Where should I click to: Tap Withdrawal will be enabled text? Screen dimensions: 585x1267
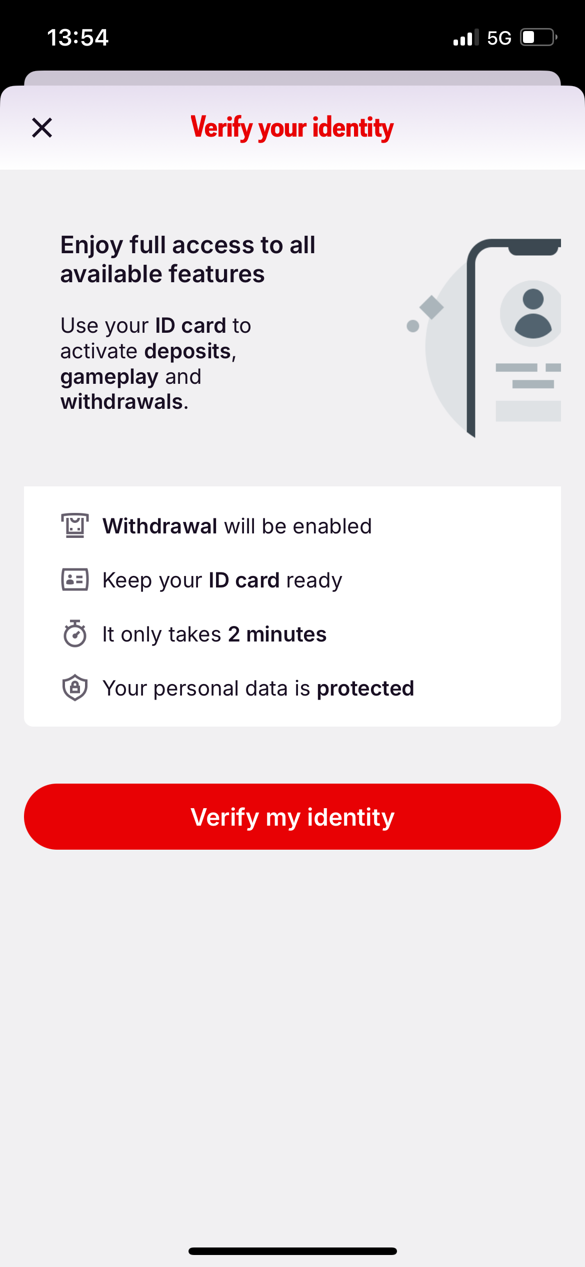pyautogui.click(x=237, y=526)
